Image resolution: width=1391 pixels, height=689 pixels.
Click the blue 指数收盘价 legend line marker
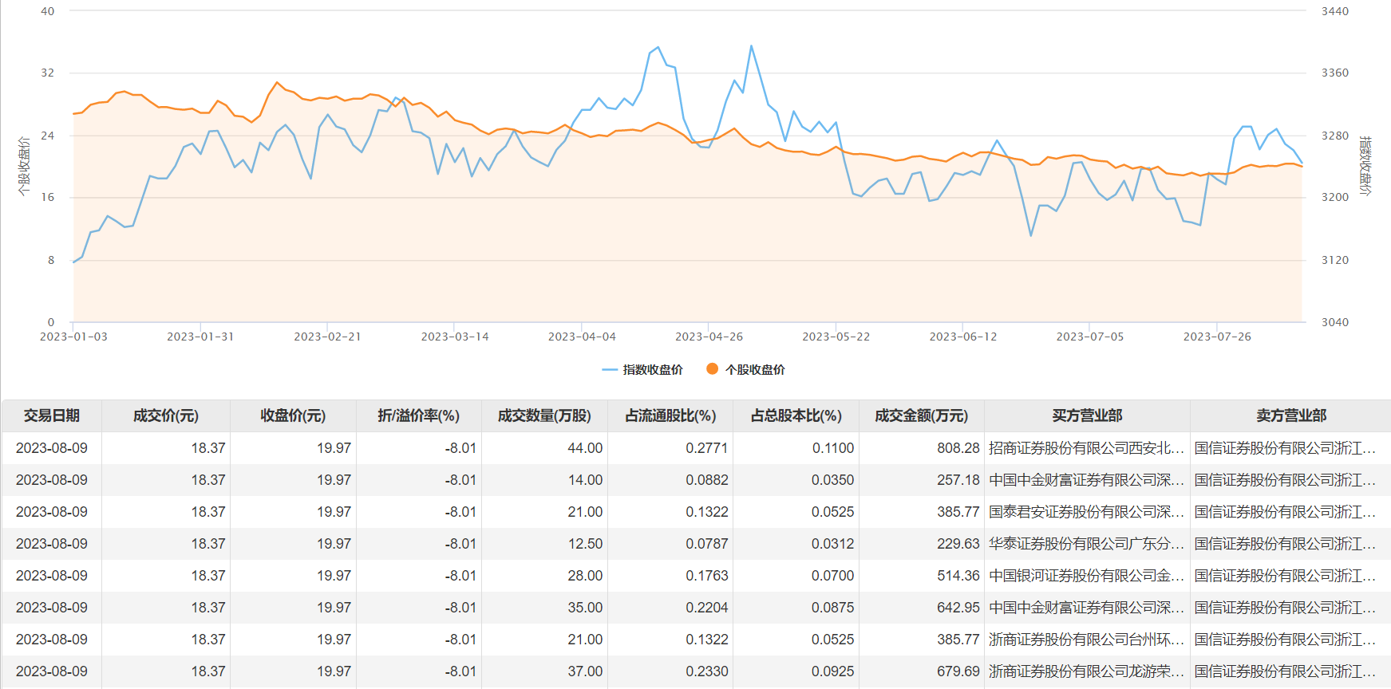click(610, 370)
